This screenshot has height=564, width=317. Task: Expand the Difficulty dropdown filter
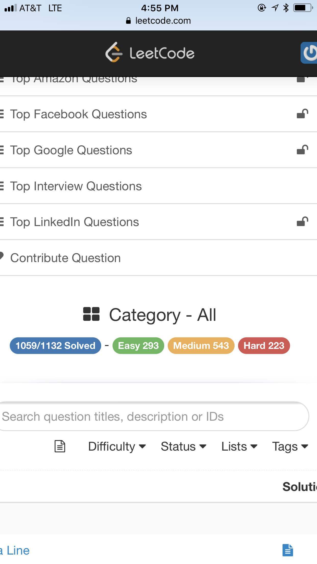(x=117, y=447)
